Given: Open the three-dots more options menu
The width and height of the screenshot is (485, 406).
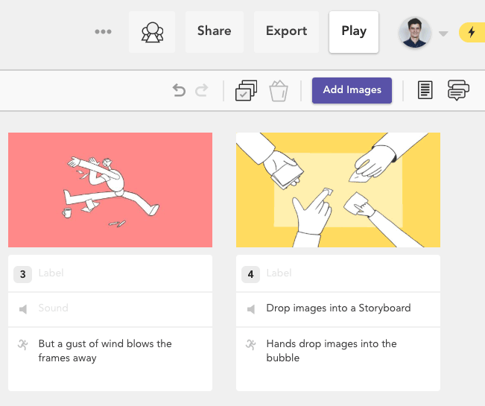Looking at the screenshot, I should tap(103, 31).
